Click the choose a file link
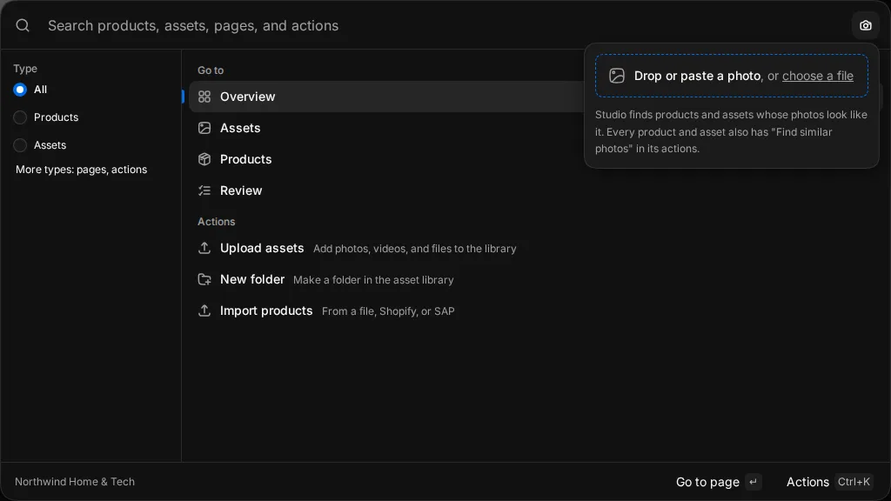This screenshot has height=501, width=891. pos(818,76)
